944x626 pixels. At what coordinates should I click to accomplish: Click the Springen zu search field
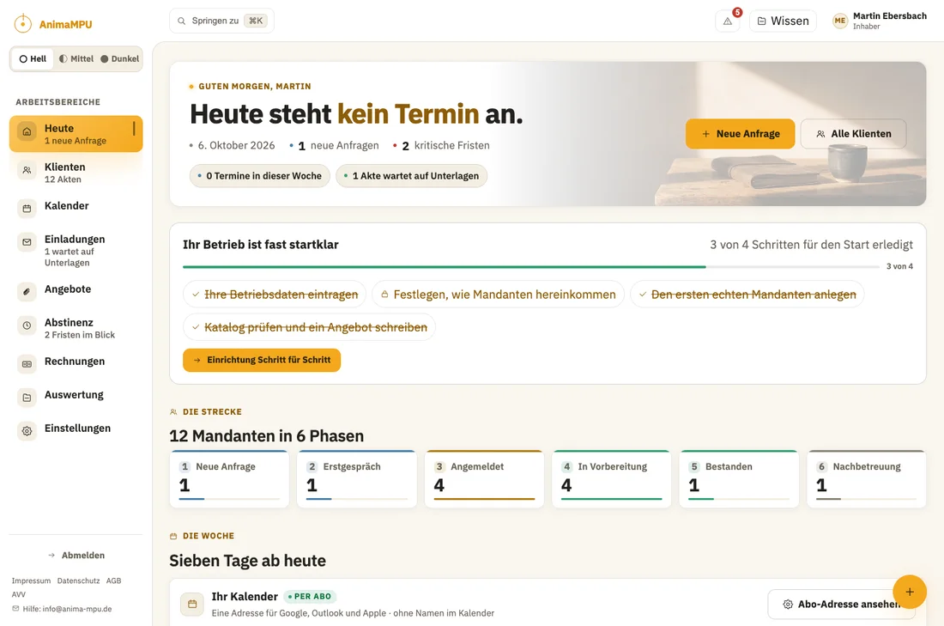(x=221, y=21)
